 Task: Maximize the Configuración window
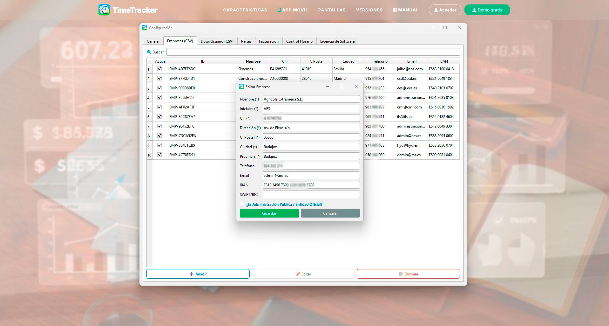[x=445, y=28]
